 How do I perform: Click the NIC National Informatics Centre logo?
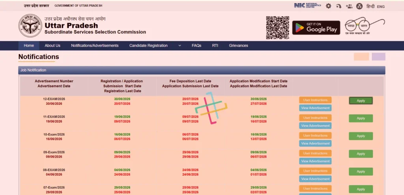(x=307, y=6)
